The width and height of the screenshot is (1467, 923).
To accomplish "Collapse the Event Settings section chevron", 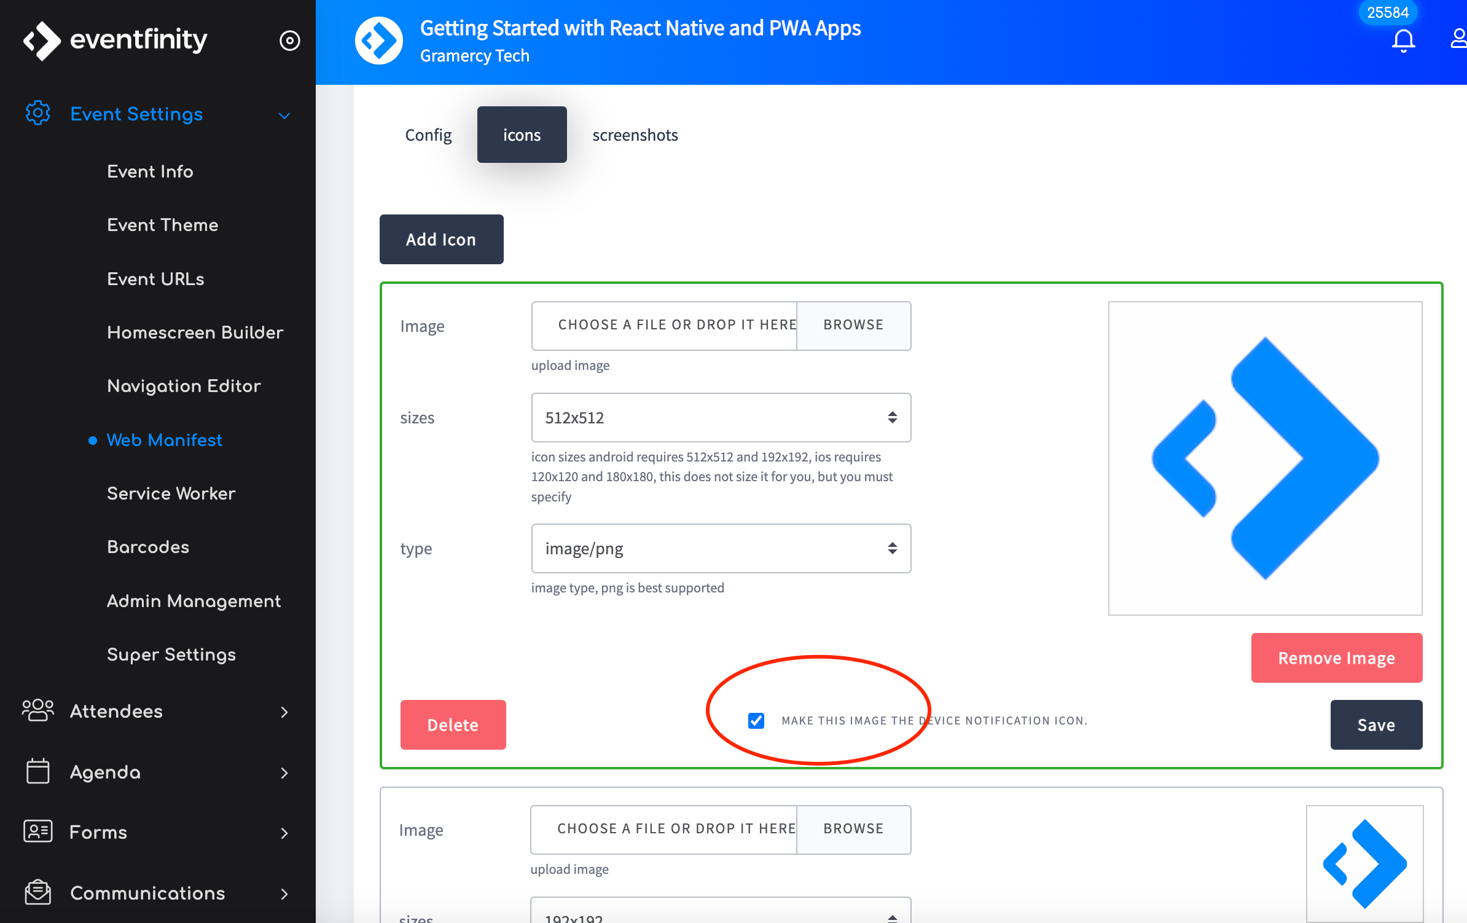I will [284, 115].
